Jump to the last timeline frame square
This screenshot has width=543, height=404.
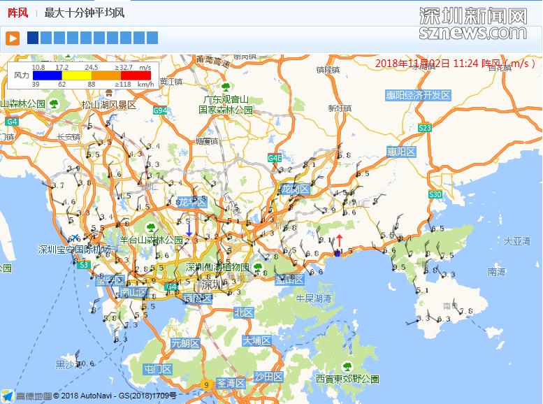152,38
